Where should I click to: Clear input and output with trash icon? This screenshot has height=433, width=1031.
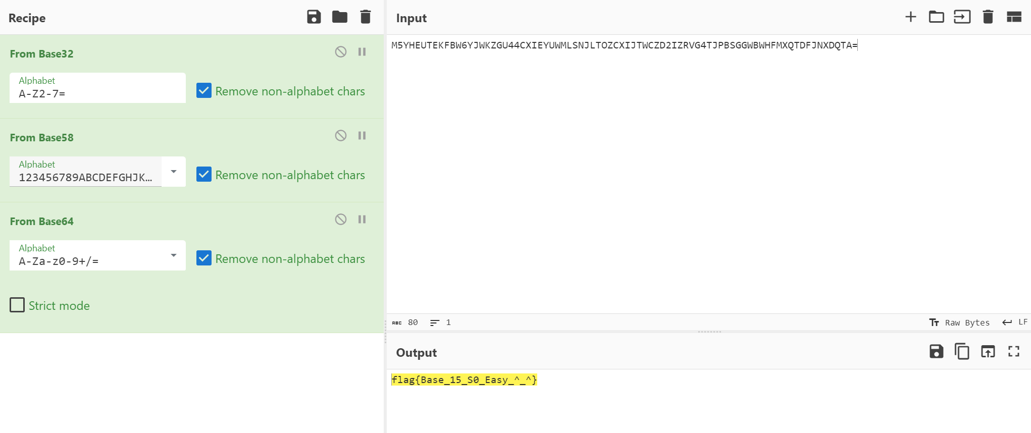click(988, 17)
